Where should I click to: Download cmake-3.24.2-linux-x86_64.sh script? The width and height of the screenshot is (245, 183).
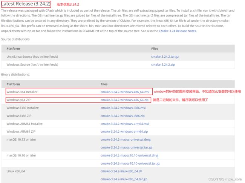pyautogui.click(x=121, y=171)
